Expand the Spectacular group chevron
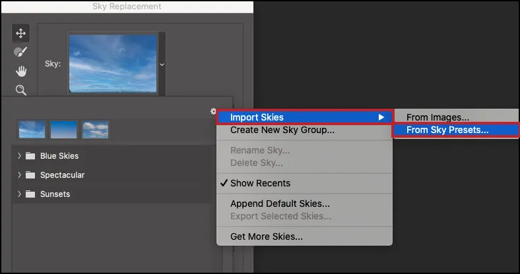 (x=19, y=175)
